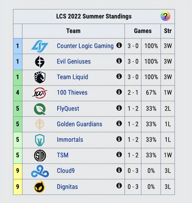This screenshot has width=192, height=203.
Task: Click the FlyQuest green leaf logo
Action: pos(40,109)
